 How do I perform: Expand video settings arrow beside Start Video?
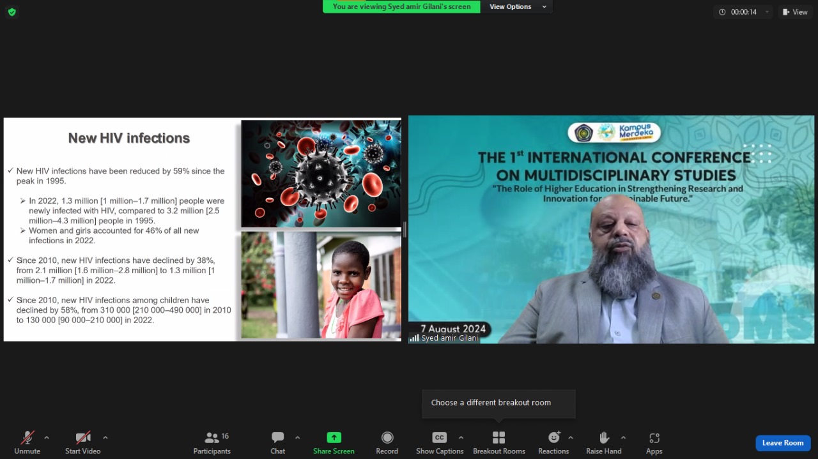pyautogui.click(x=105, y=437)
